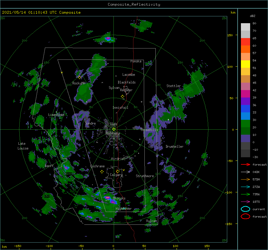The height and width of the screenshot is (250, 268).
Task: Click the red forecast ellipse legend icon
Action: (245, 216)
